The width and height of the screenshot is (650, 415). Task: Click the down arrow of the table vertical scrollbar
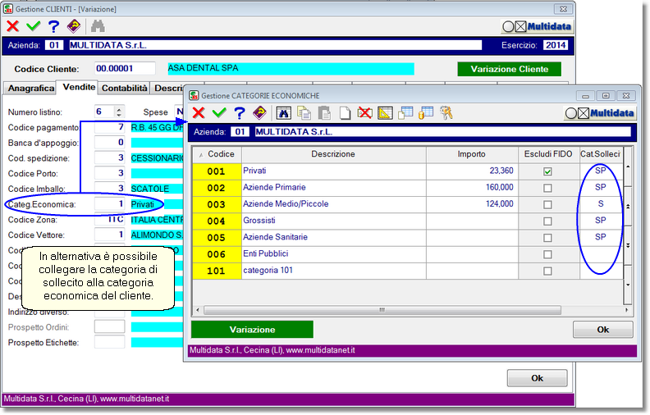628,285
